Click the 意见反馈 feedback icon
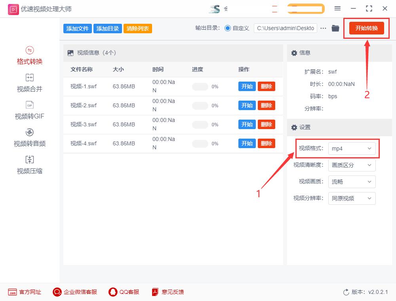 click(168, 292)
